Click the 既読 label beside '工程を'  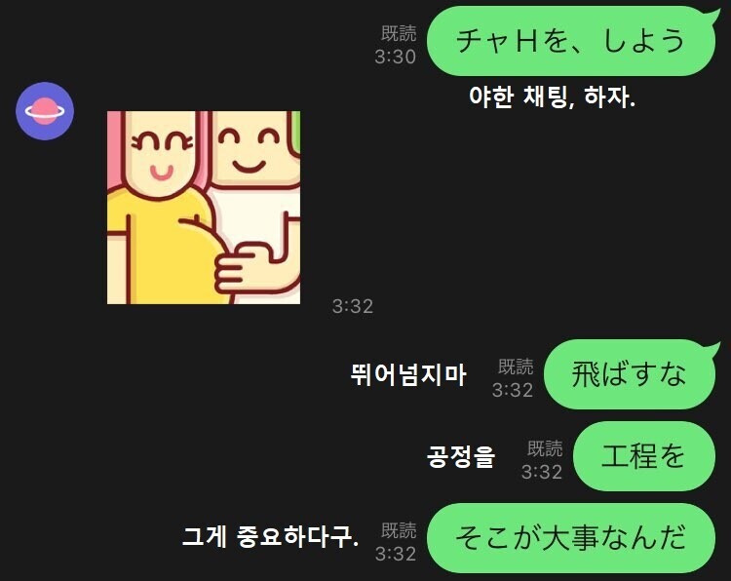[545, 448]
